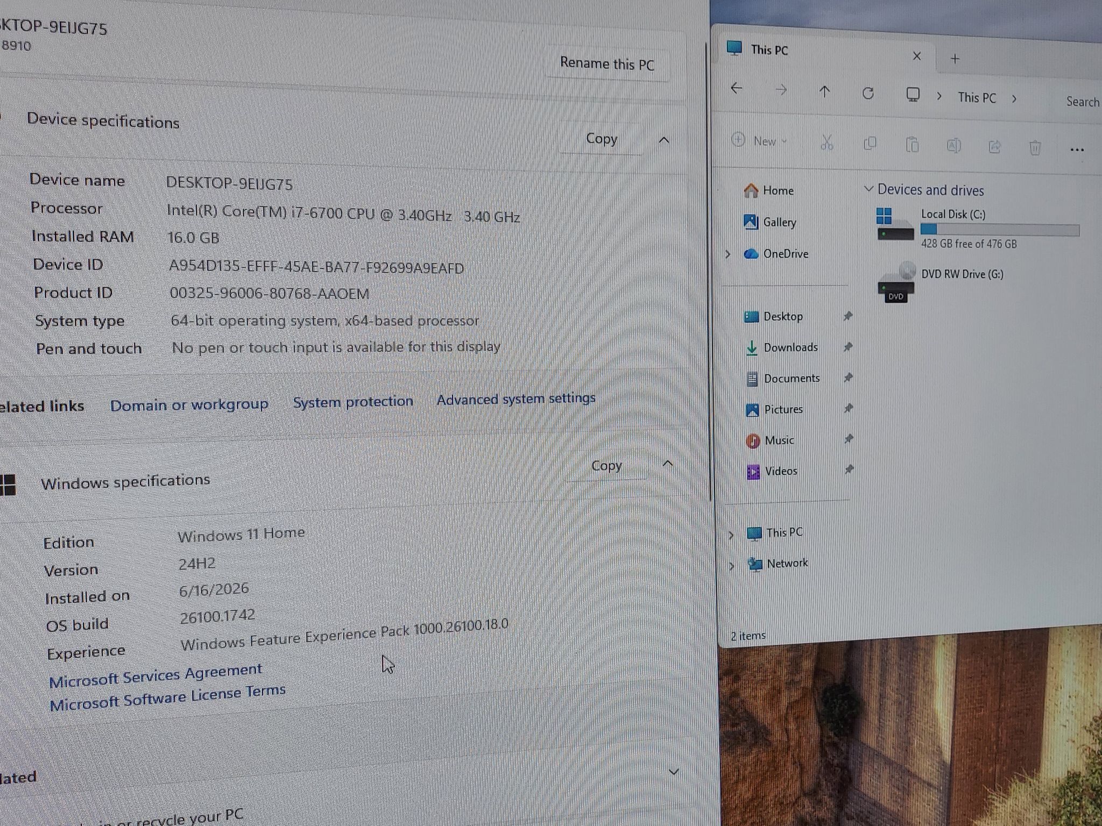Image resolution: width=1102 pixels, height=826 pixels.
Task: Open Microsoft Services Agreement link
Action: (156, 675)
